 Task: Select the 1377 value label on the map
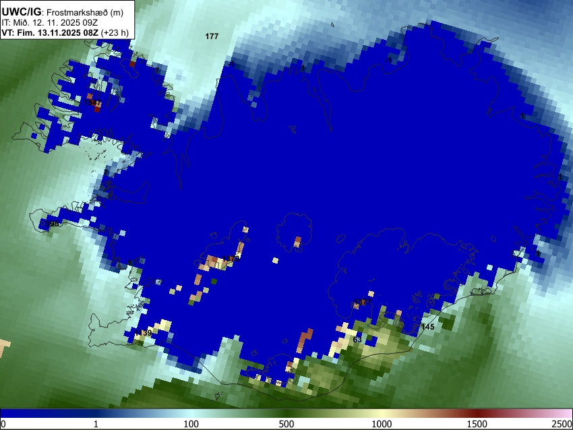363,302
